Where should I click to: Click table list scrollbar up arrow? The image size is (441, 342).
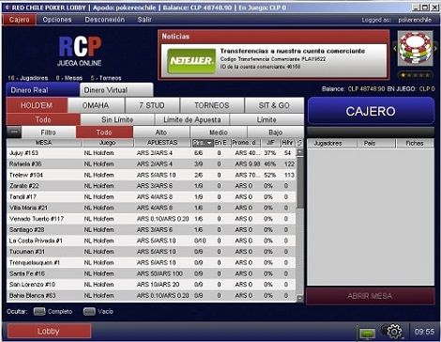point(299,152)
